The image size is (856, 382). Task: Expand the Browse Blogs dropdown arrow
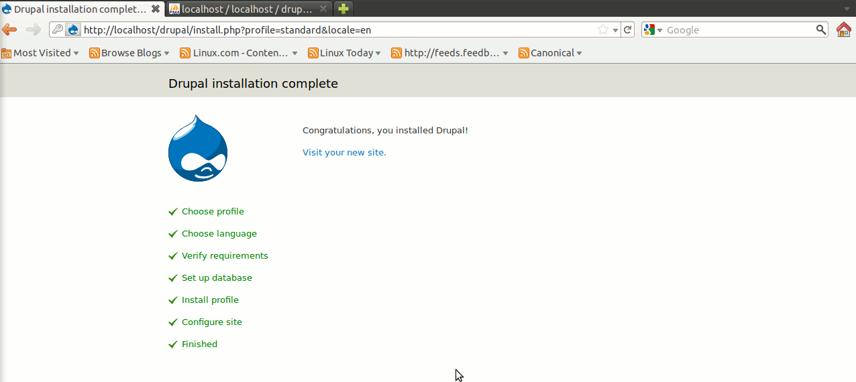166,54
